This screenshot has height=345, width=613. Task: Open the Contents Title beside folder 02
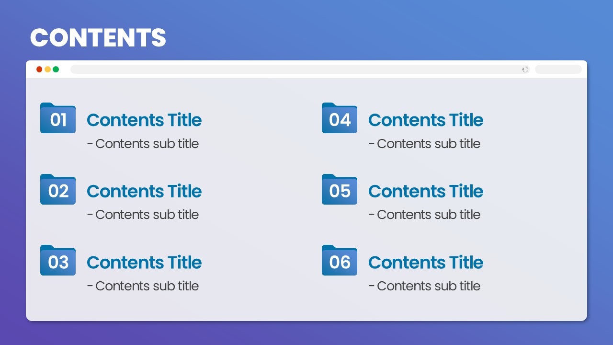144,191
